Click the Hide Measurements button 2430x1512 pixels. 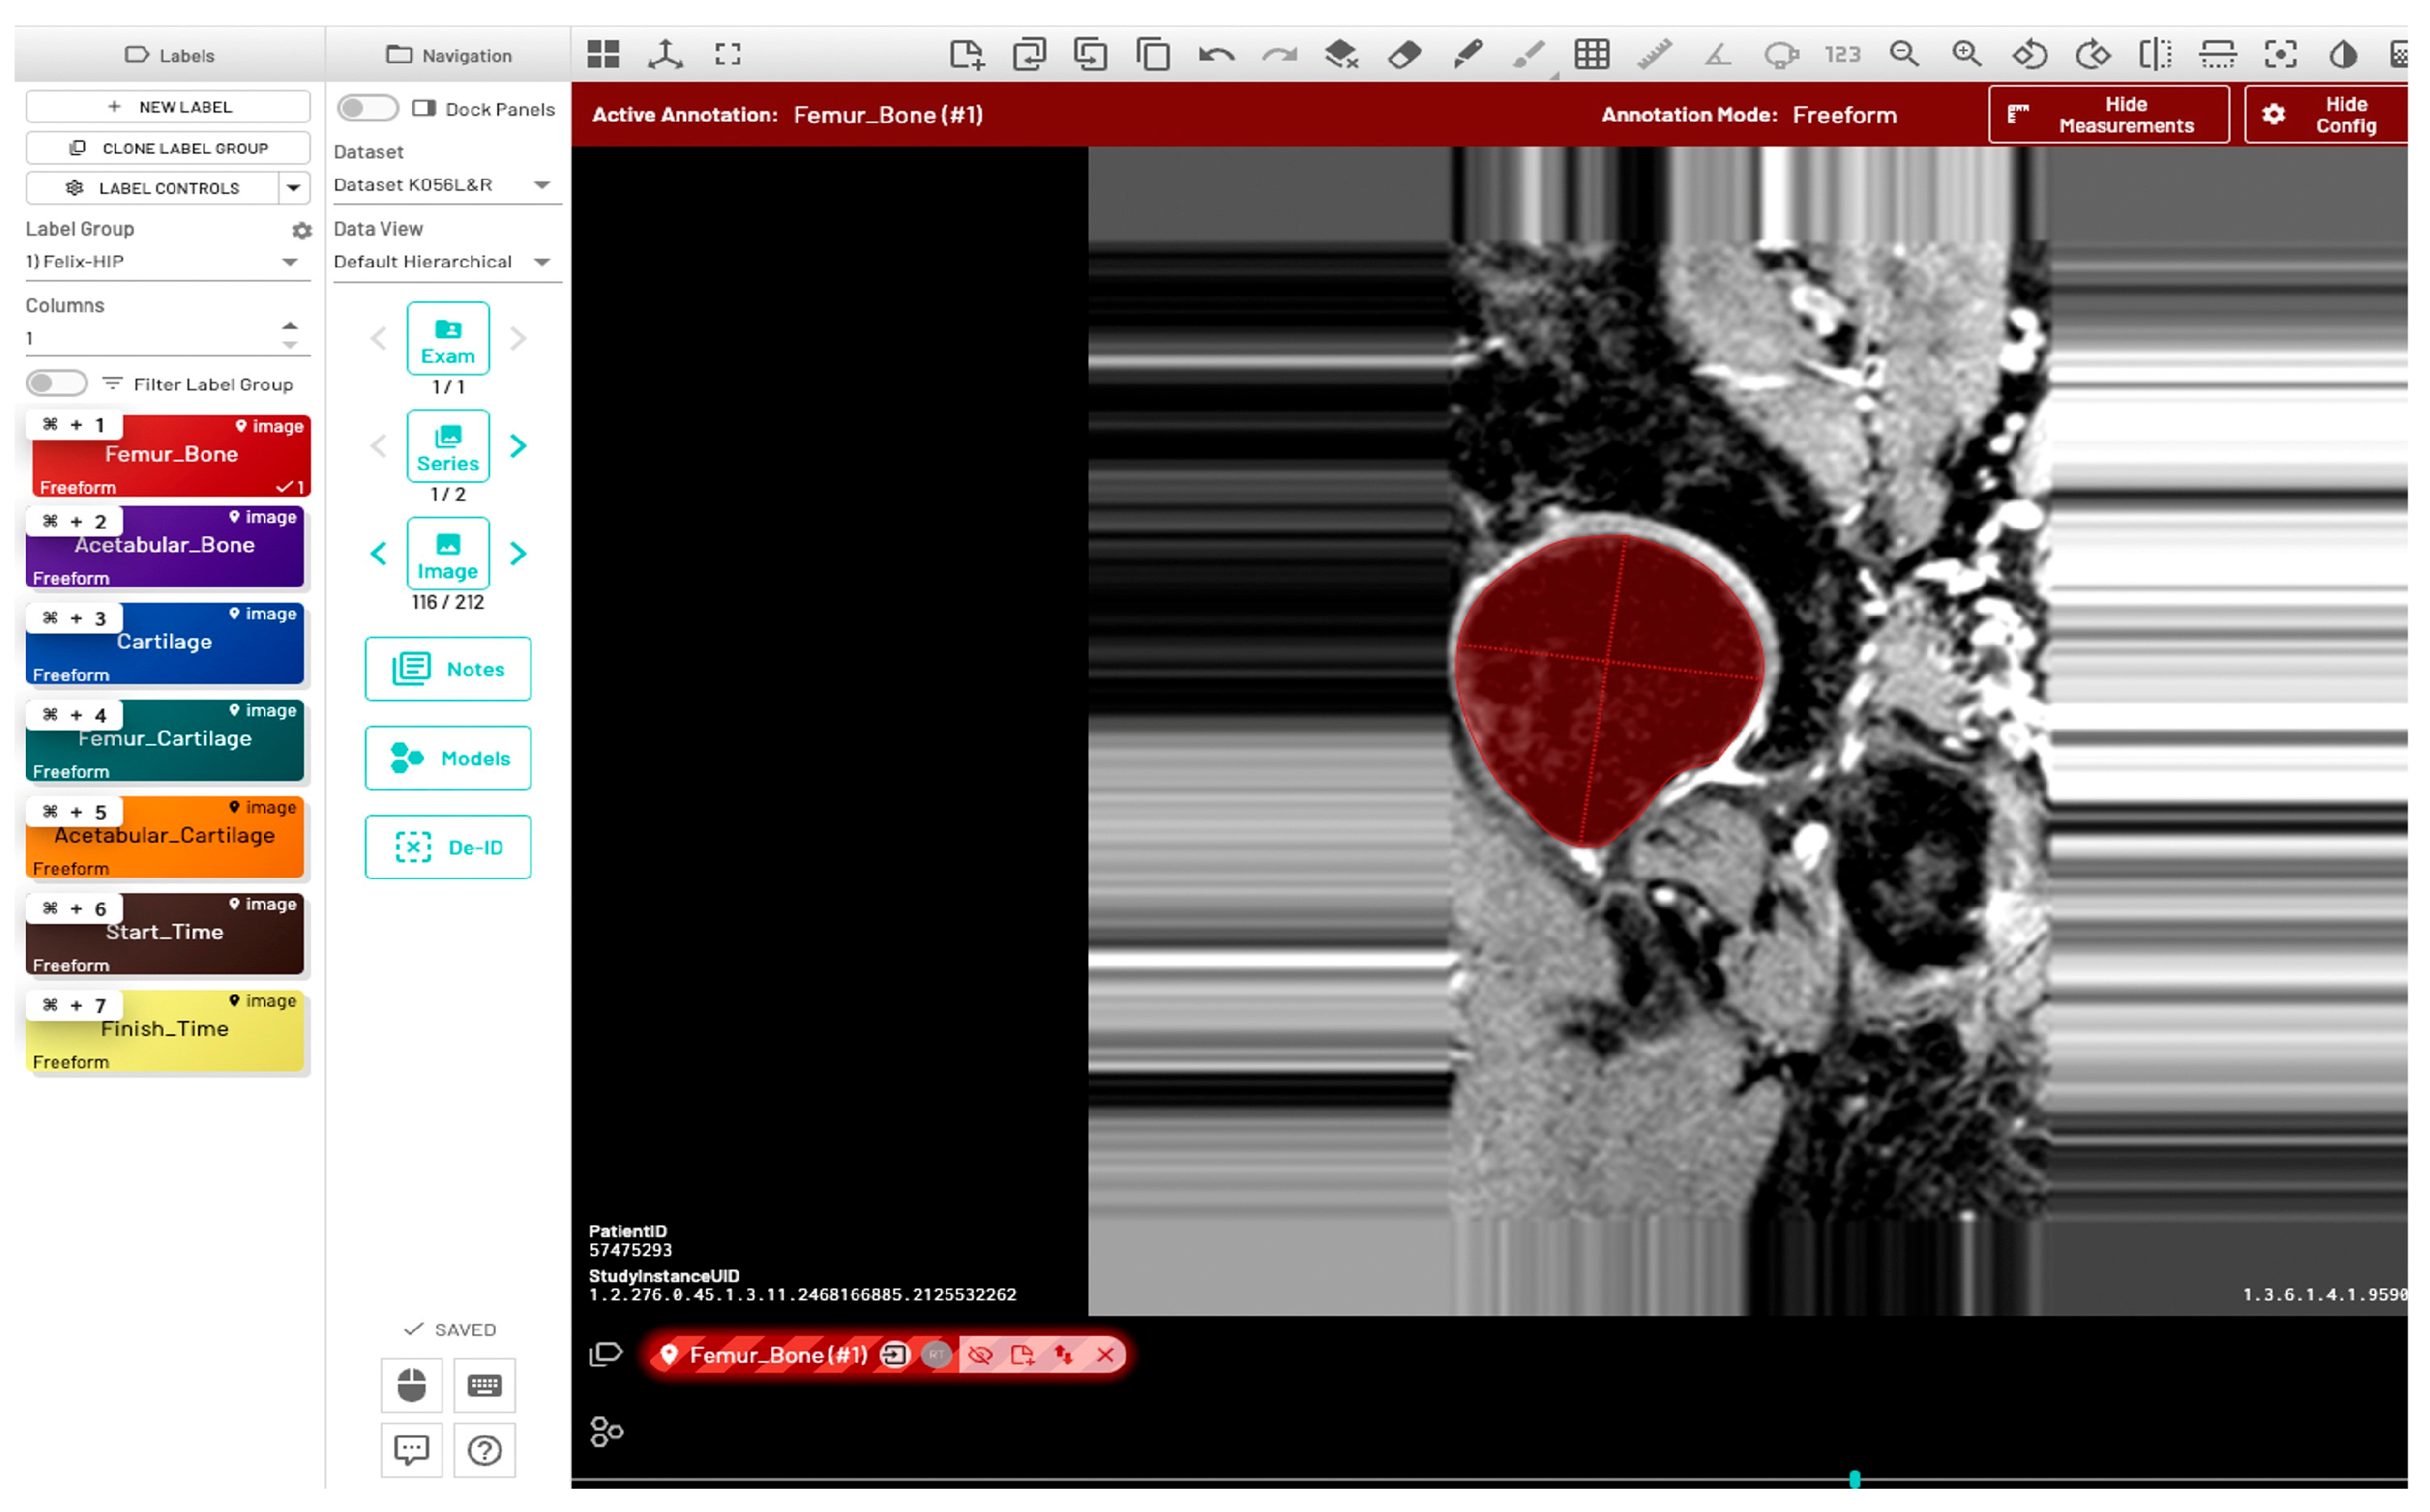pos(2108,115)
